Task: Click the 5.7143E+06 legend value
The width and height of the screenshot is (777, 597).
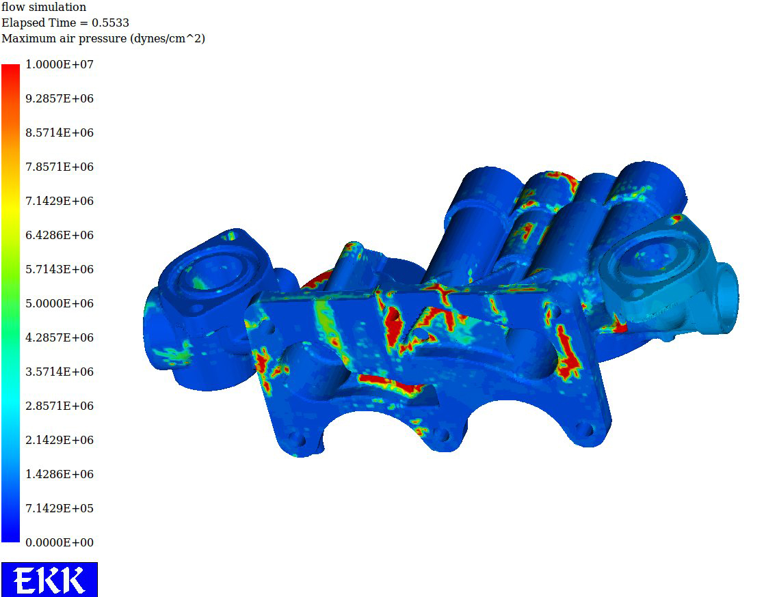Action: click(60, 269)
